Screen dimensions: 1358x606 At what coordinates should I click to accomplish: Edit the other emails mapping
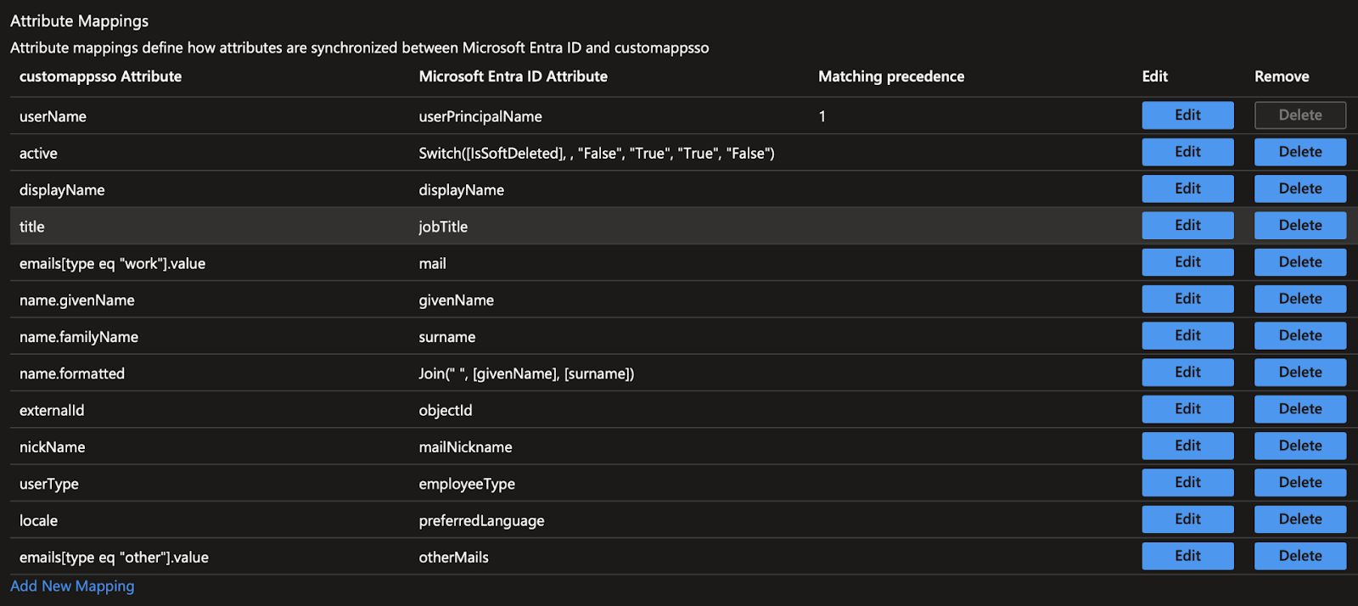[1187, 556]
